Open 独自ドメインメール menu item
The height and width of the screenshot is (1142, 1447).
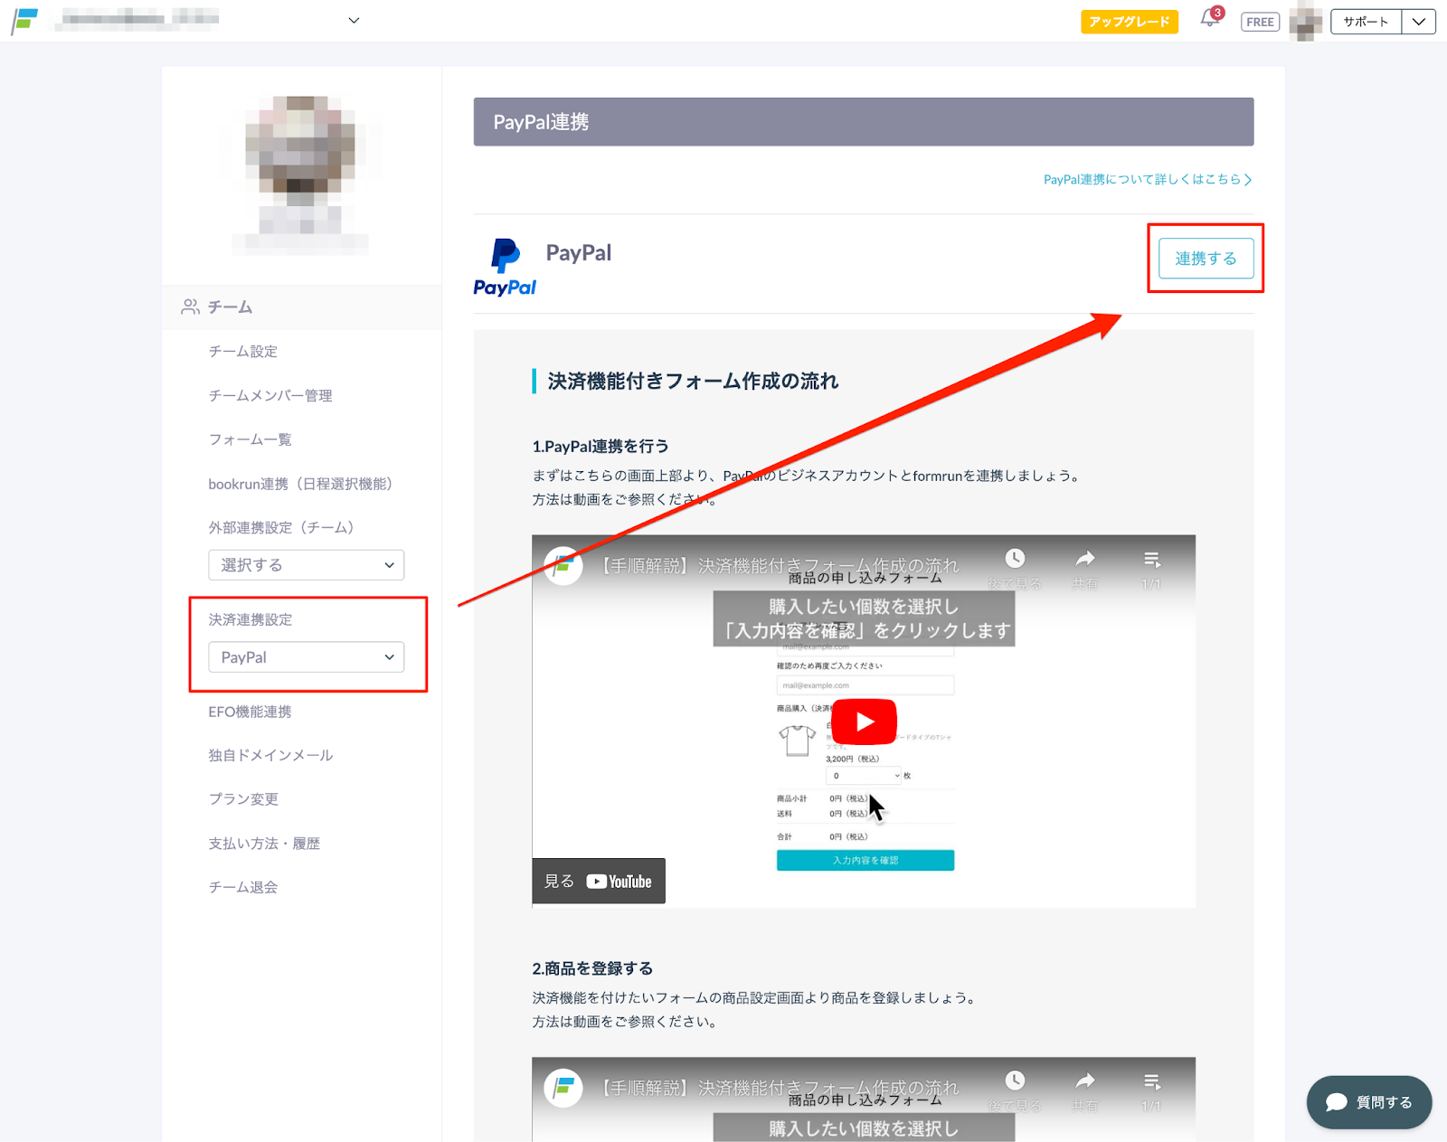pos(270,755)
